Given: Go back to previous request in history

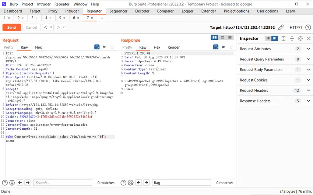Looking at the screenshot, I should [x=46, y=27].
